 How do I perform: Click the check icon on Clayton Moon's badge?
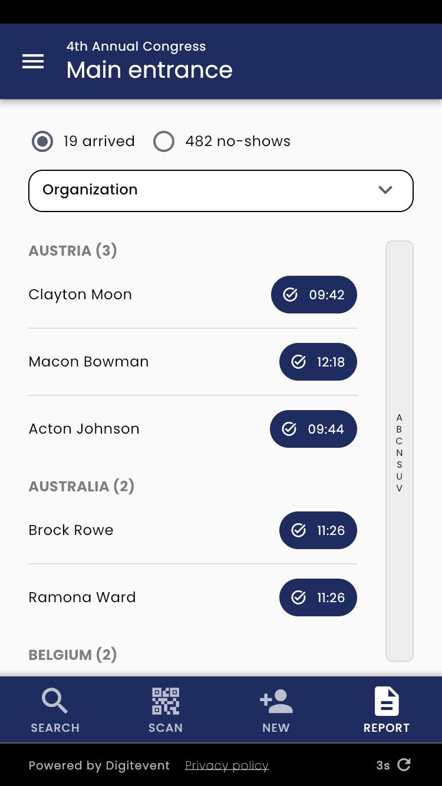click(291, 295)
